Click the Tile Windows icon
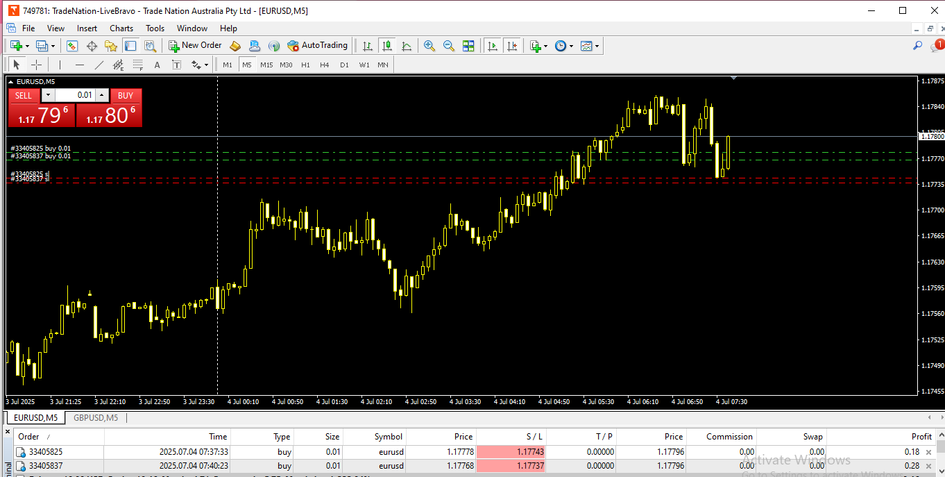Screen dimensions: 945x477 click(x=468, y=46)
